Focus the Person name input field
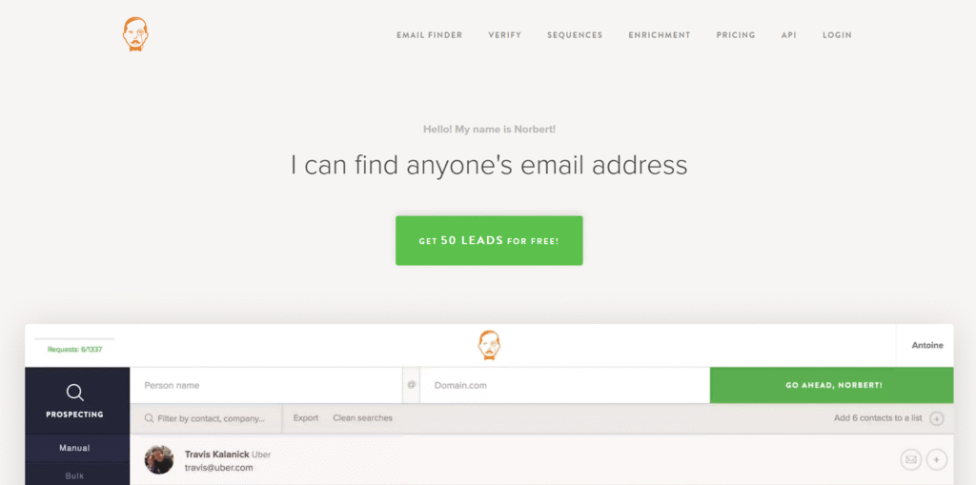This screenshot has width=976, height=485. (266, 385)
